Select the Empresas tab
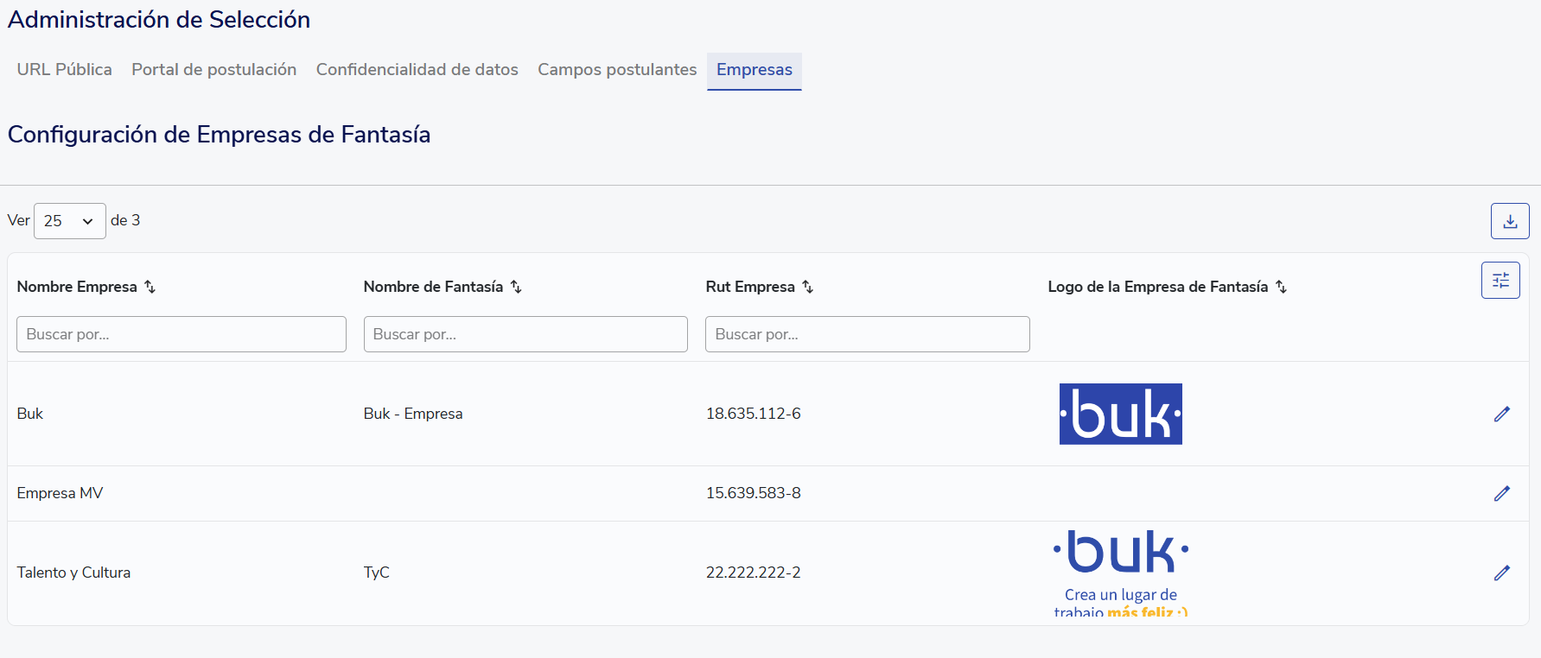The width and height of the screenshot is (1541, 658). 754,70
